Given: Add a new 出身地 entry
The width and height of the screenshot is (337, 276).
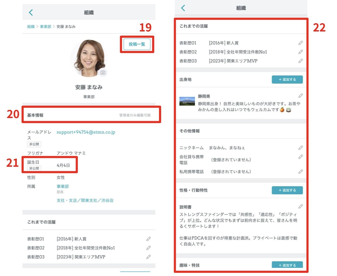Looking at the screenshot, I should pos(287,79).
